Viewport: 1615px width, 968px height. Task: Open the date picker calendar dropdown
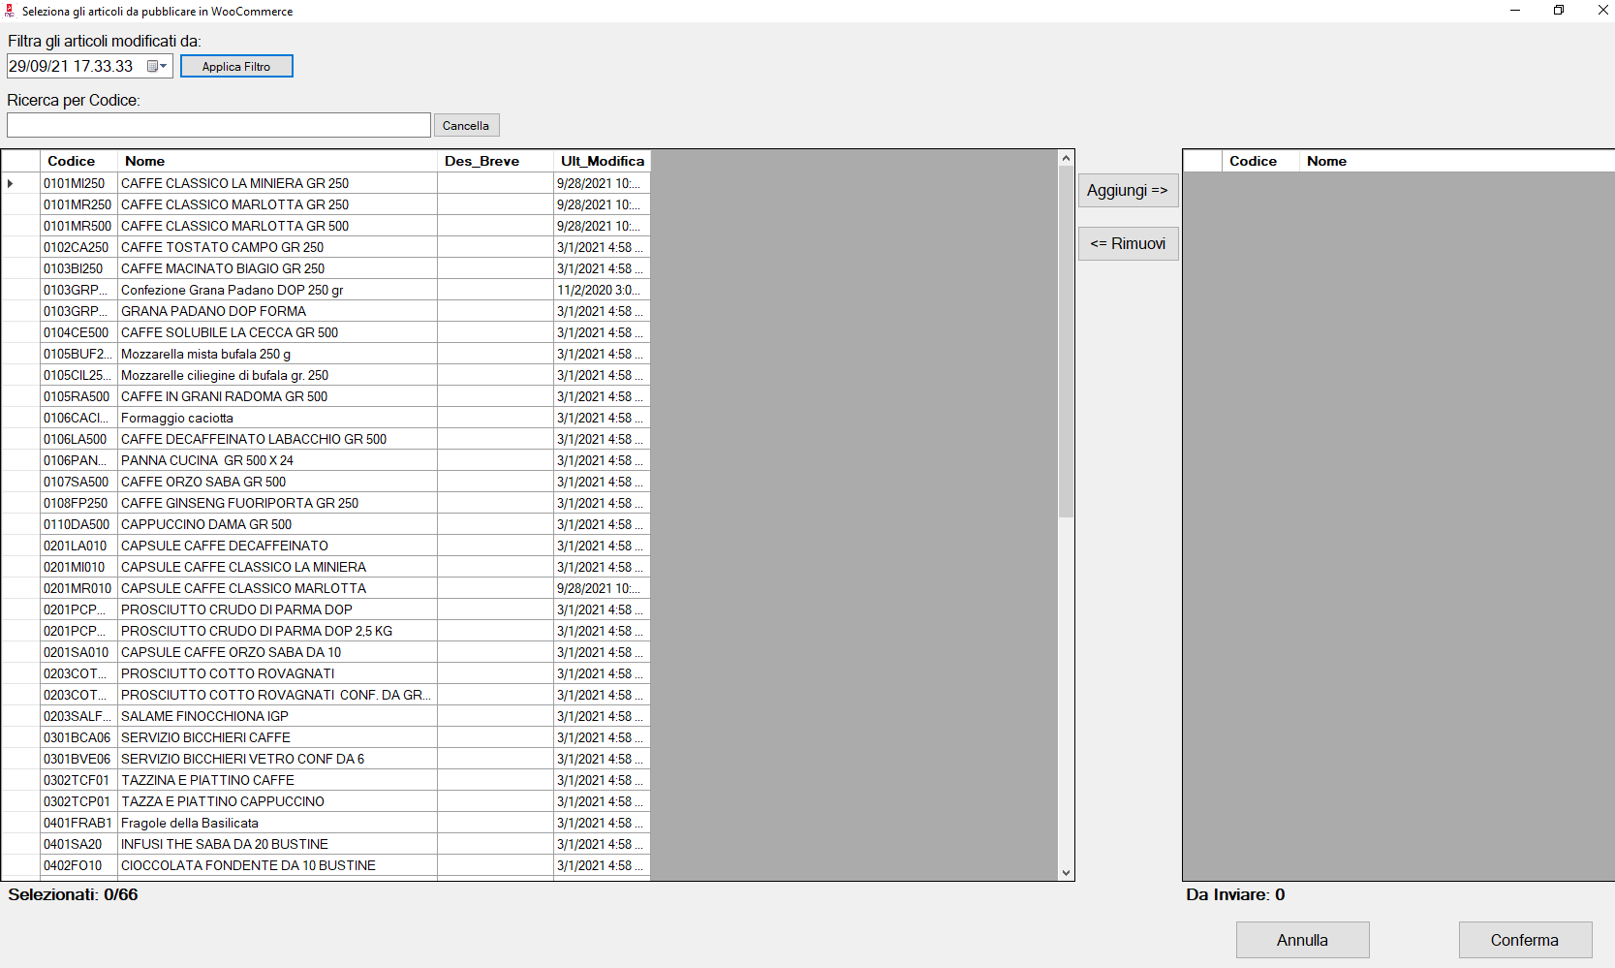click(x=157, y=67)
